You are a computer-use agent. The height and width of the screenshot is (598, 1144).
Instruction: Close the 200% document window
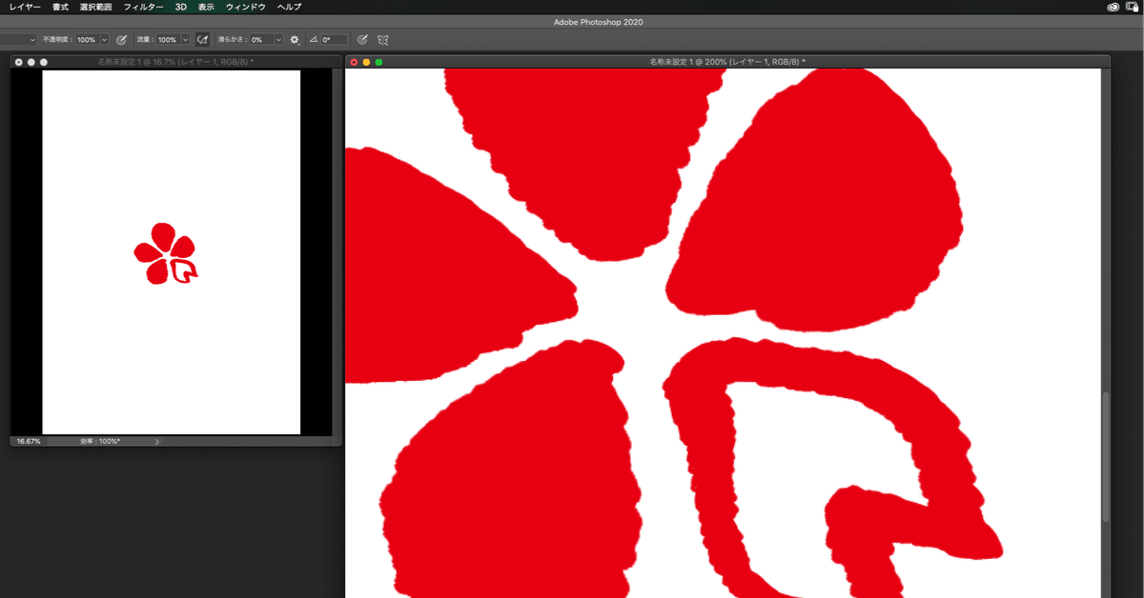coord(354,62)
